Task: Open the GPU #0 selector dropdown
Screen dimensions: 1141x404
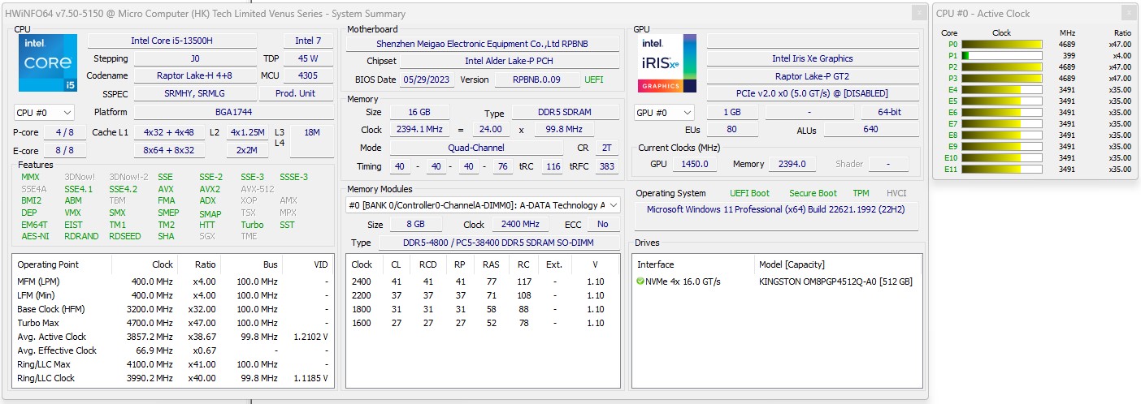Action: (x=664, y=113)
